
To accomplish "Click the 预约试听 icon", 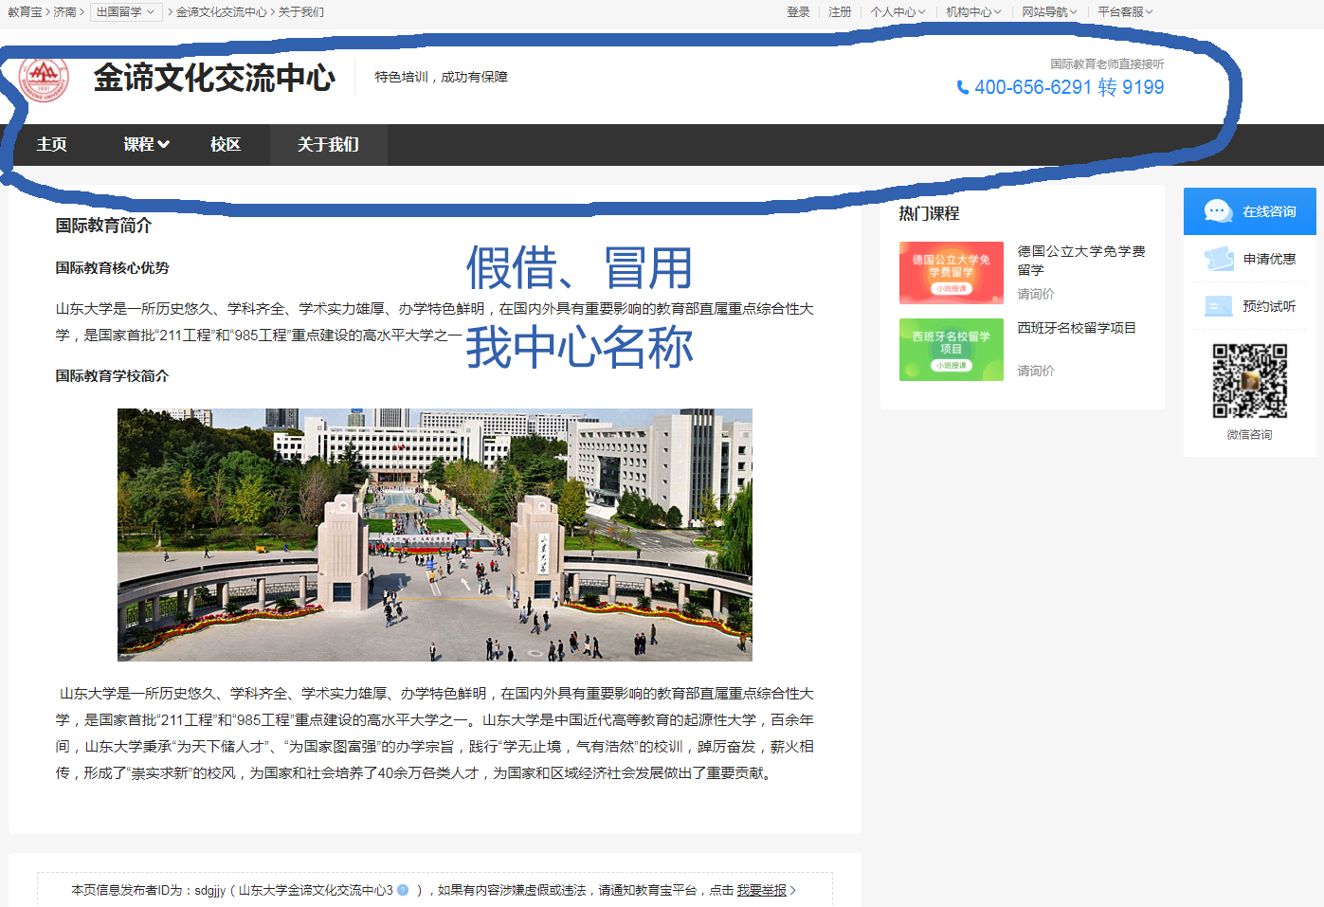I will point(1218,306).
